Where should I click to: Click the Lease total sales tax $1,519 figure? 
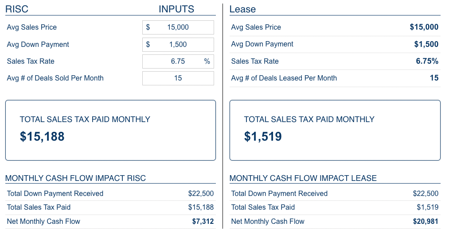263,137
